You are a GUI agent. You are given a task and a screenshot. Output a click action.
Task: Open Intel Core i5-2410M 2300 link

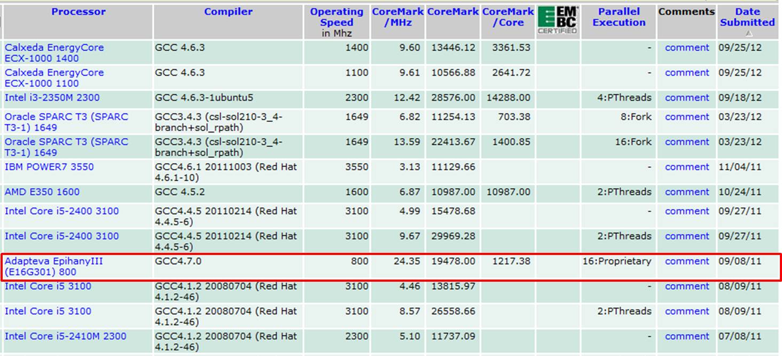click(x=65, y=336)
